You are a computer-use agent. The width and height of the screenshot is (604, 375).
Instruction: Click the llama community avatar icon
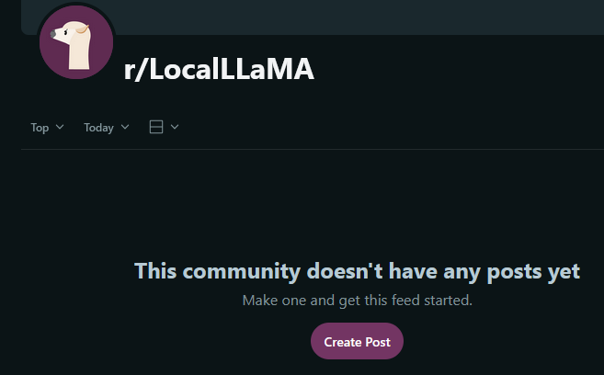click(76, 42)
